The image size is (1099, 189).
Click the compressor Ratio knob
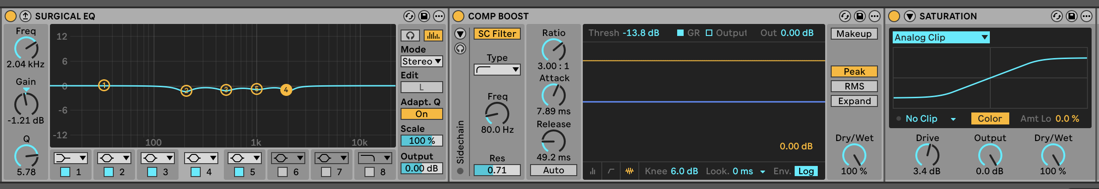click(554, 50)
